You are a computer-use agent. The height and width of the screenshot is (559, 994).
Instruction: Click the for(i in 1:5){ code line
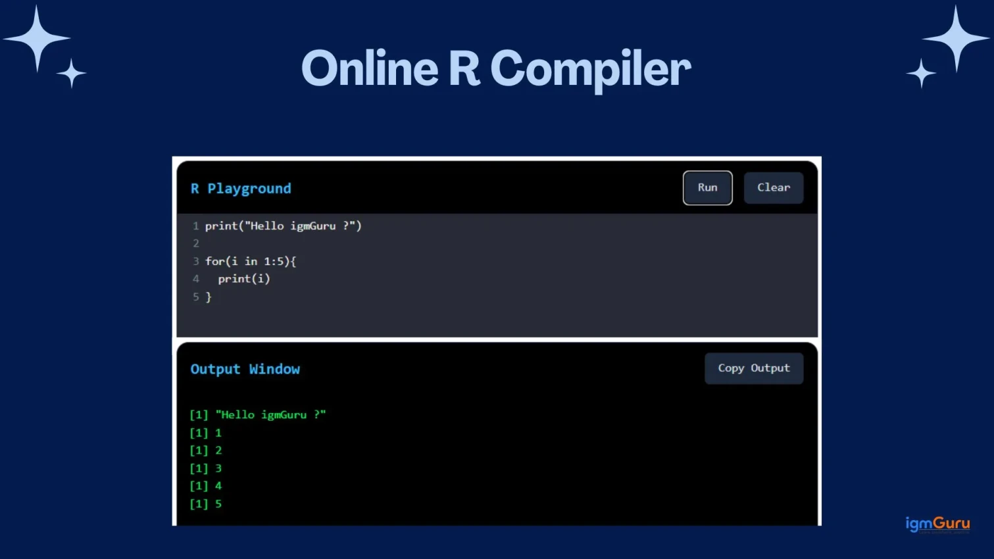coord(251,261)
